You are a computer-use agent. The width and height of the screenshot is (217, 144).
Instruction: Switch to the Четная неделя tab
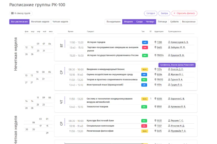[x=60, y=22]
